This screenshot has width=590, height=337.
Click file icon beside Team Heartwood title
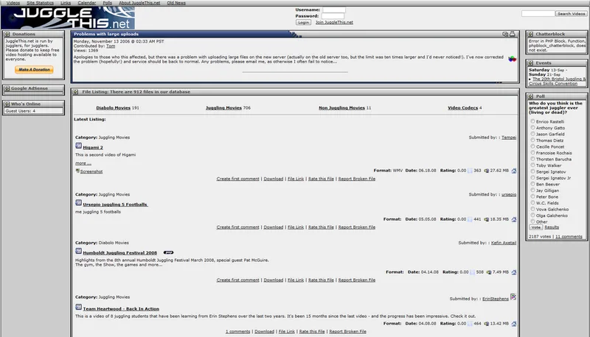point(78,307)
